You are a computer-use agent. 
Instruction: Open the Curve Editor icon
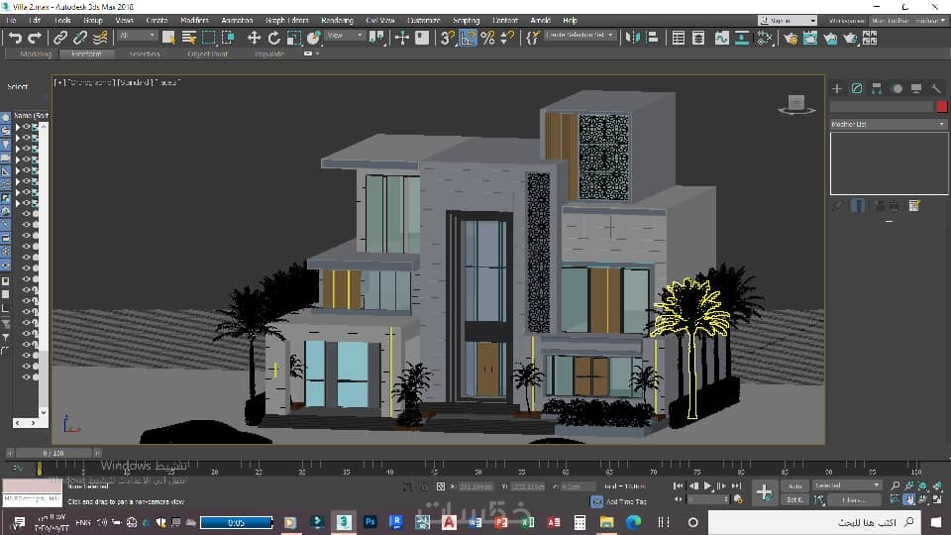point(722,38)
